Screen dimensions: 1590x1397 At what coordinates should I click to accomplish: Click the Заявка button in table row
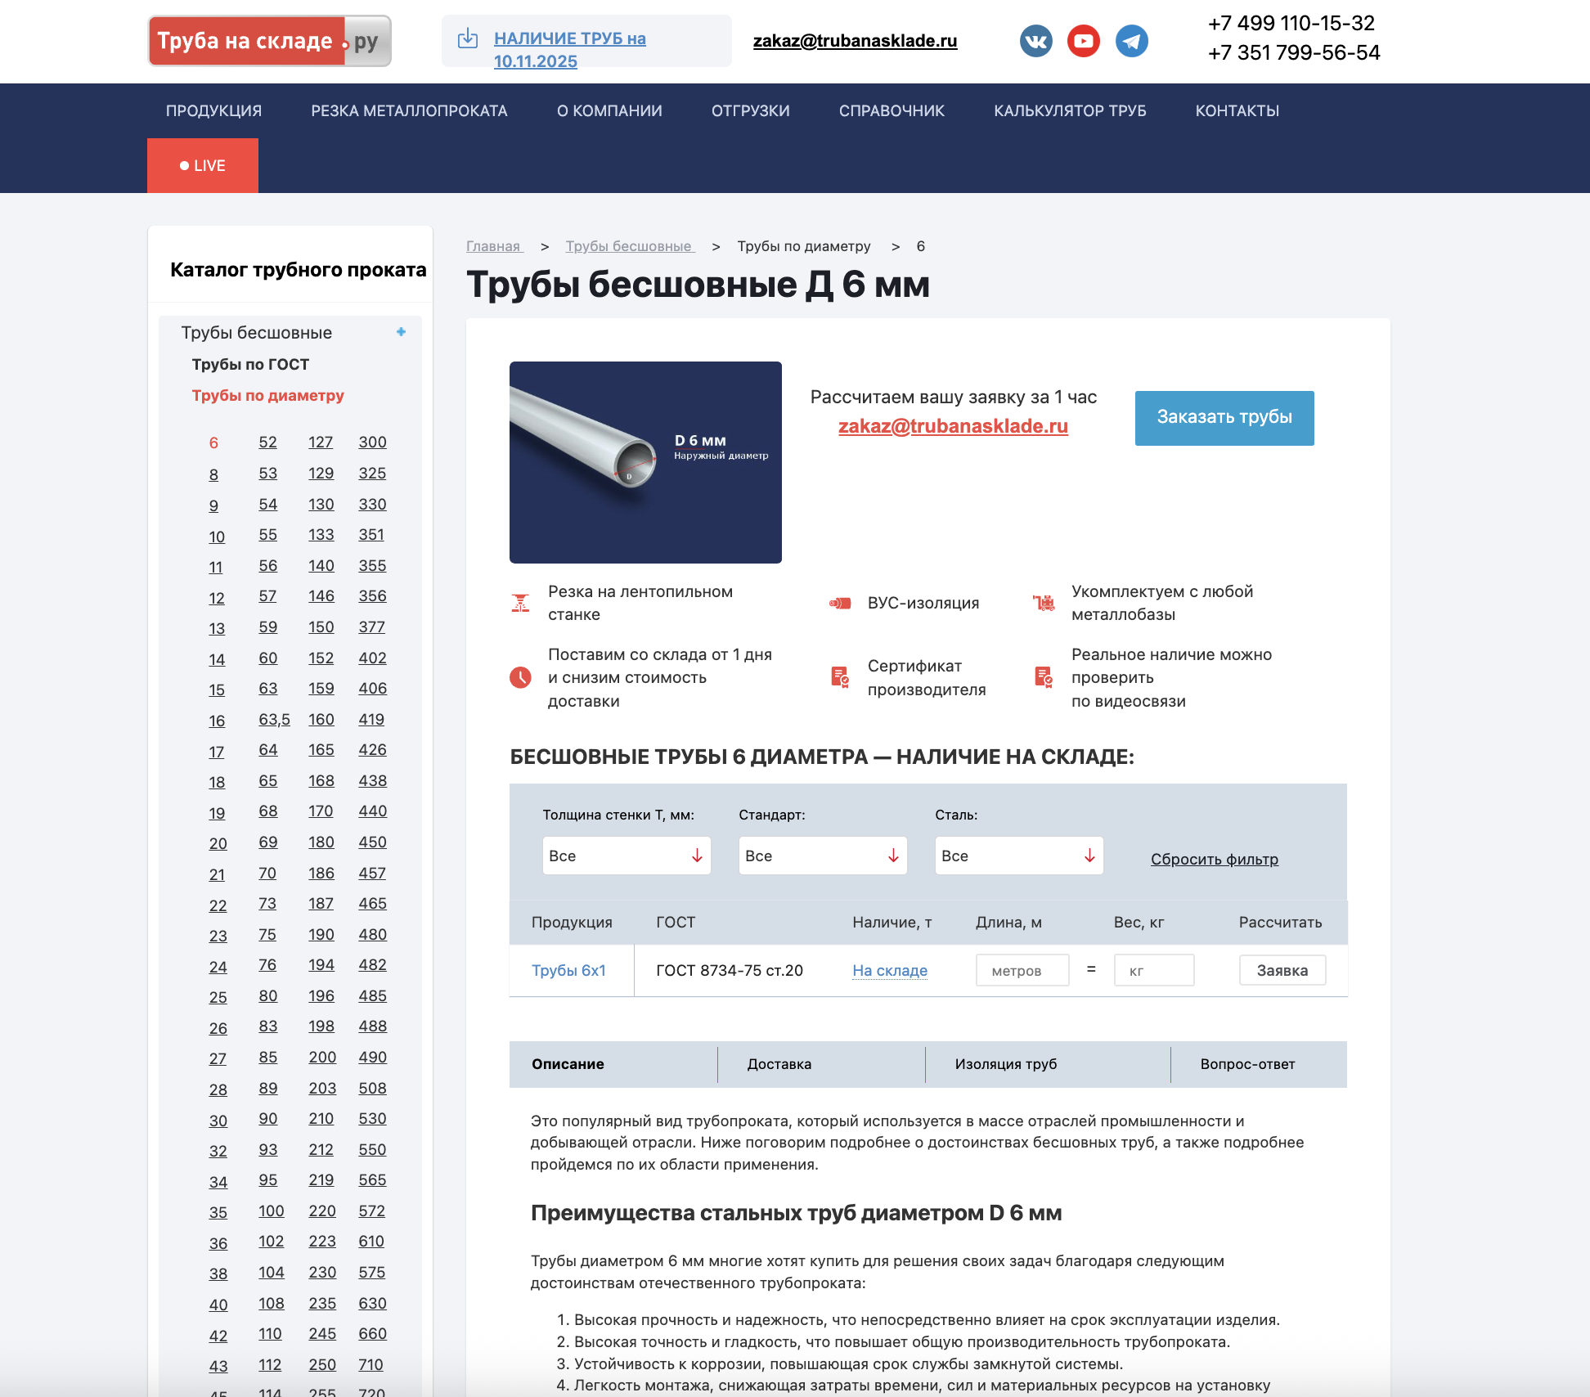[x=1282, y=971]
